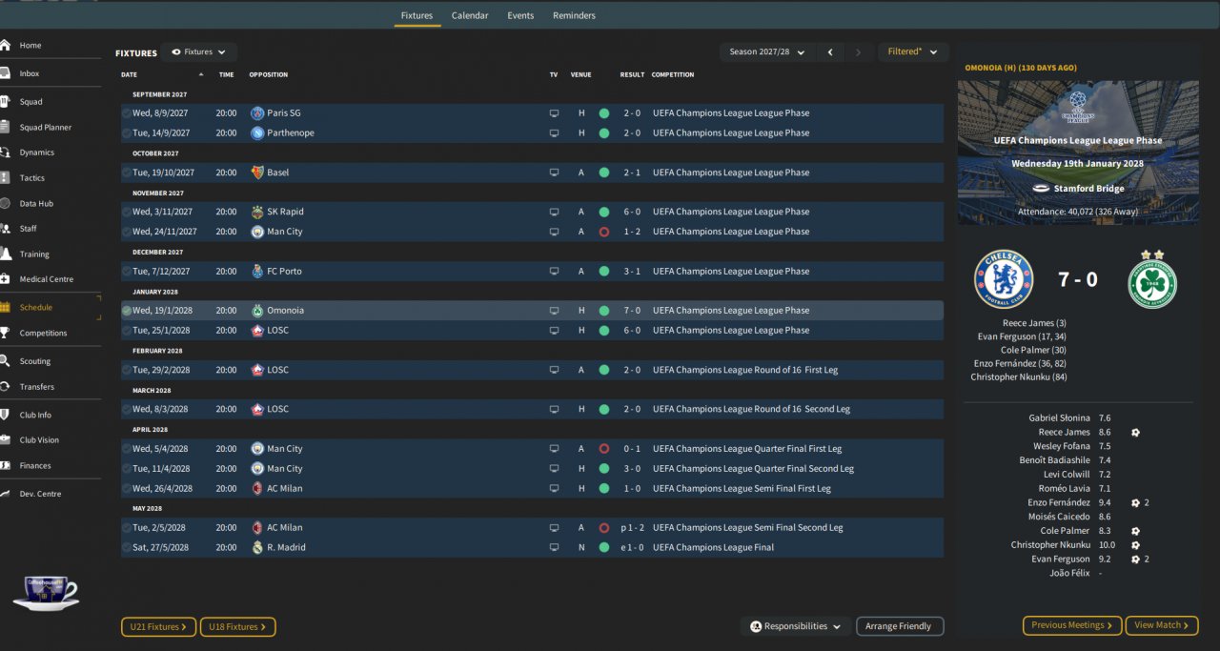This screenshot has width=1220, height=651.
Task: Select the Tactics sidebar icon
Action: [5, 178]
